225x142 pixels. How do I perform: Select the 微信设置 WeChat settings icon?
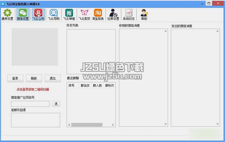click(23, 15)
